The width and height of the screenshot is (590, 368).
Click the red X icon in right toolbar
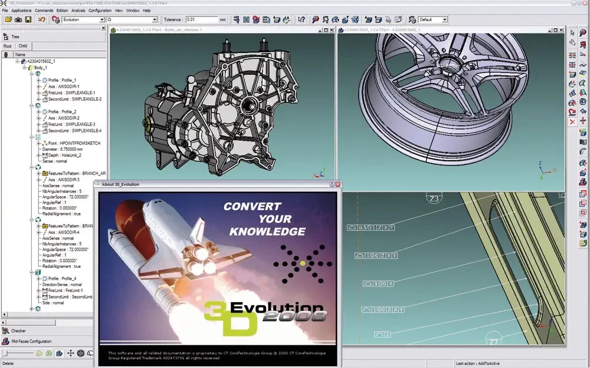click(x=572, y=122)
